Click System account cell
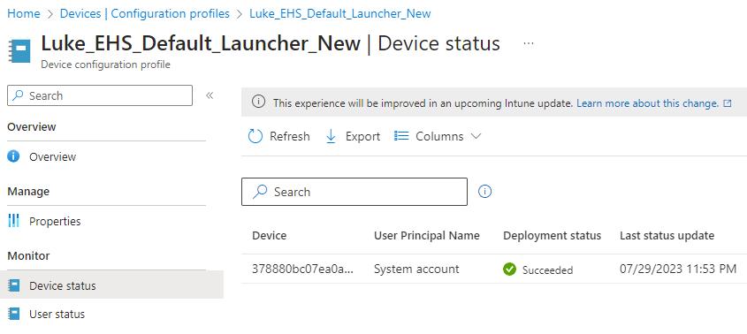Viewport: 747px width, 334px height. click(416, 269)
